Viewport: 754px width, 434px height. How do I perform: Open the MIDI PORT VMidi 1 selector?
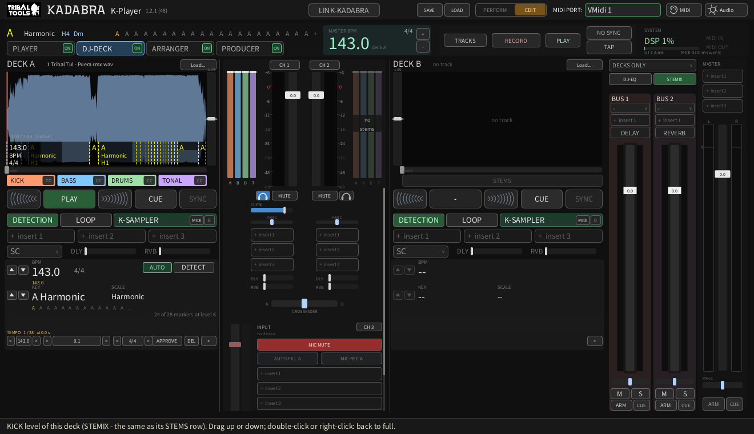click(x=623, y=10)
